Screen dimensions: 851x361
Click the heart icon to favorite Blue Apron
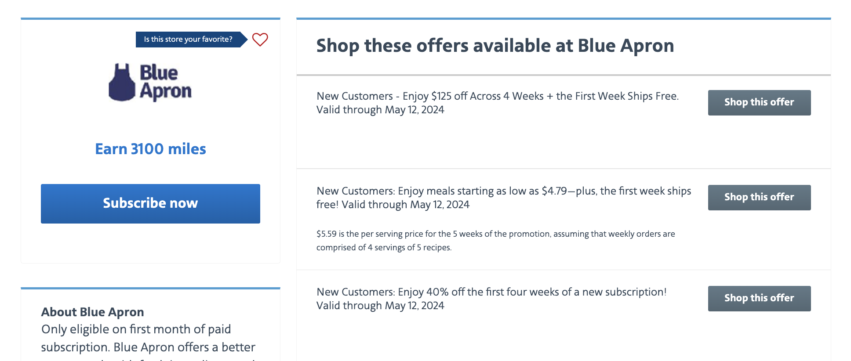(260, 40)
